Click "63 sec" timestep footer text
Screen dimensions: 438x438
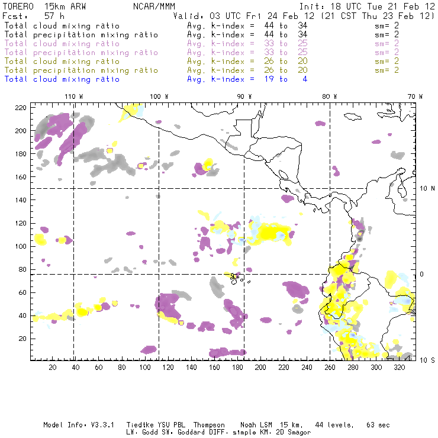point(378,425)
